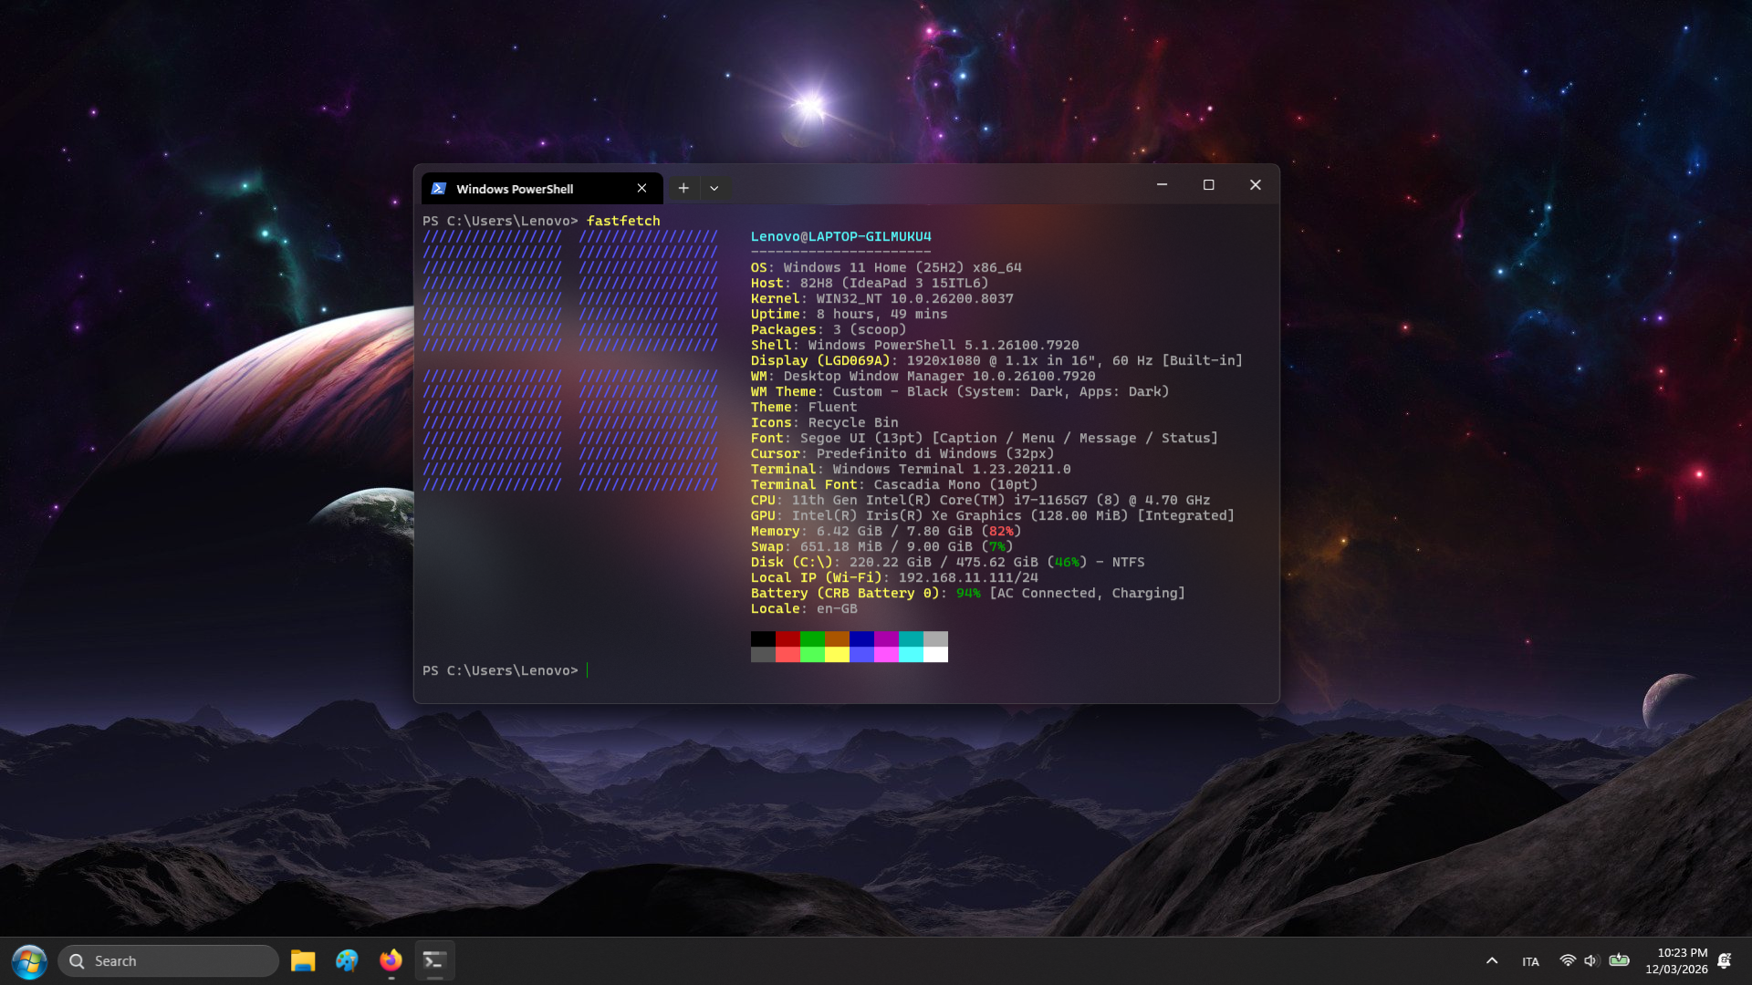The height and width of the screenshot is (985, 1752).
Task: Open the Wi-Fi network flyout
Action: [1568, 961]
